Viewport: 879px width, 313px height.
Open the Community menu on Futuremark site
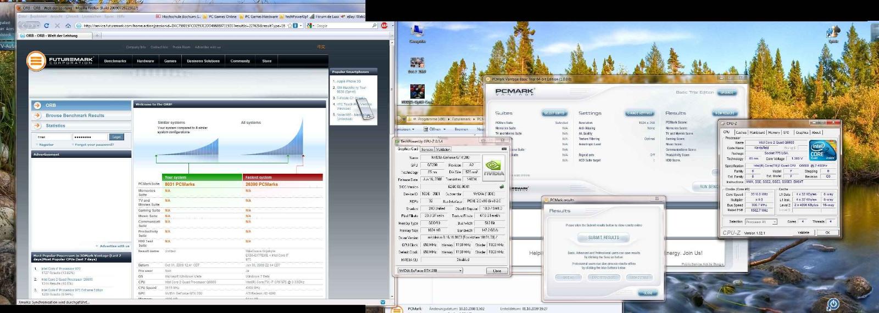(x=240, y=61)
